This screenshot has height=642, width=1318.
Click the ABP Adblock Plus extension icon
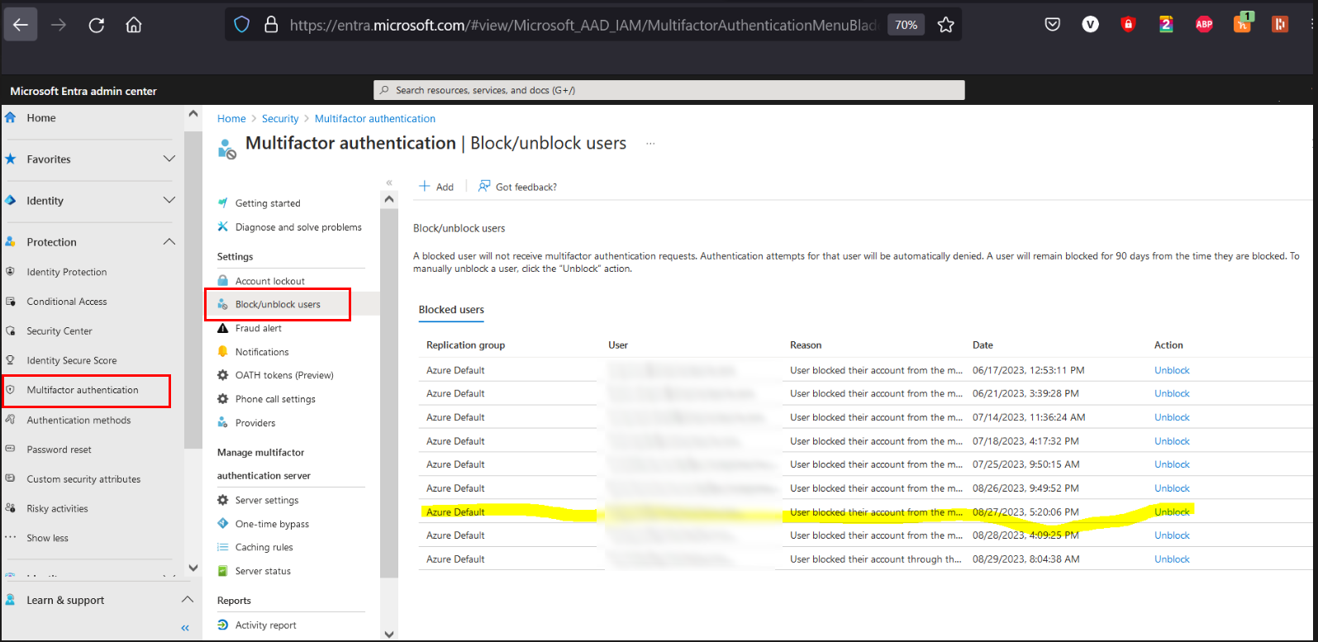click(x=1204, y=25)
